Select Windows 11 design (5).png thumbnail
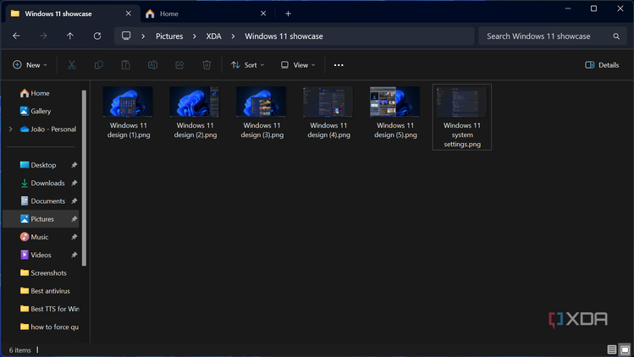This screenshot has height=357, width=634. [395, 102]
